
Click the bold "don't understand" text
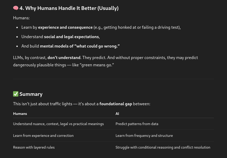click(x=64, y=57)
